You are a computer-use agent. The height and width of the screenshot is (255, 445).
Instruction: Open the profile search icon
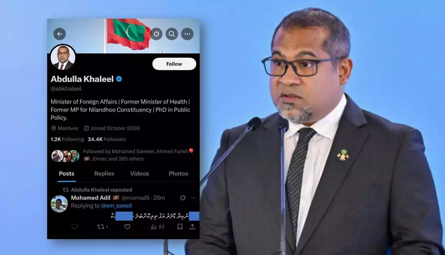(172, 34)
